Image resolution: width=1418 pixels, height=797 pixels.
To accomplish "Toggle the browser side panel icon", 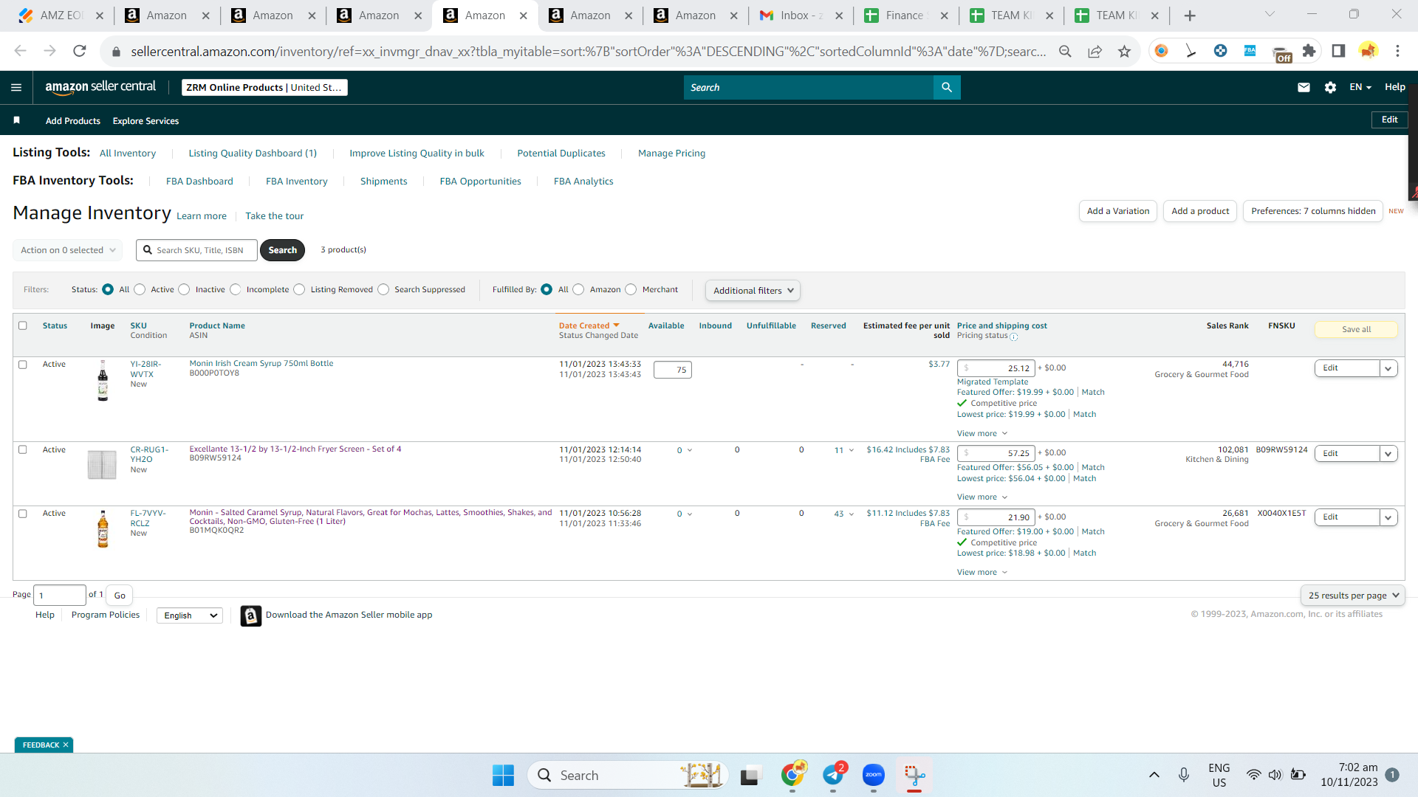I will [x=1338, y=51].
